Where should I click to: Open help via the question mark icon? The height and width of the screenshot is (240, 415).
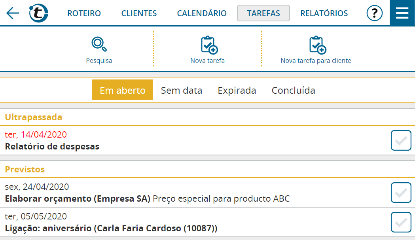coord(374,13)
